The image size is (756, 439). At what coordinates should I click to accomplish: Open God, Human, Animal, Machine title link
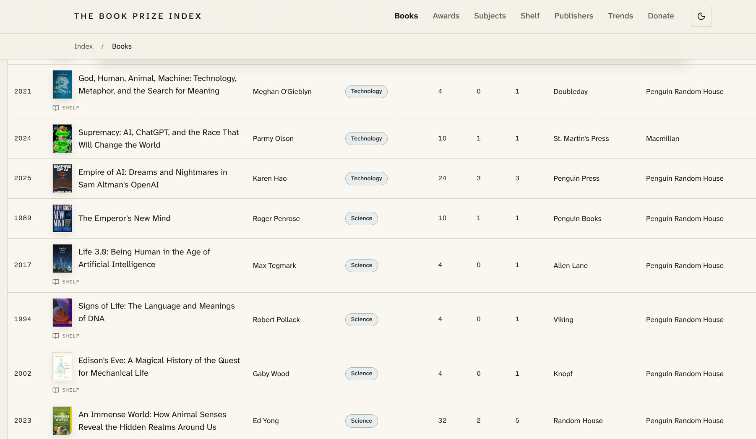(158, 84)
